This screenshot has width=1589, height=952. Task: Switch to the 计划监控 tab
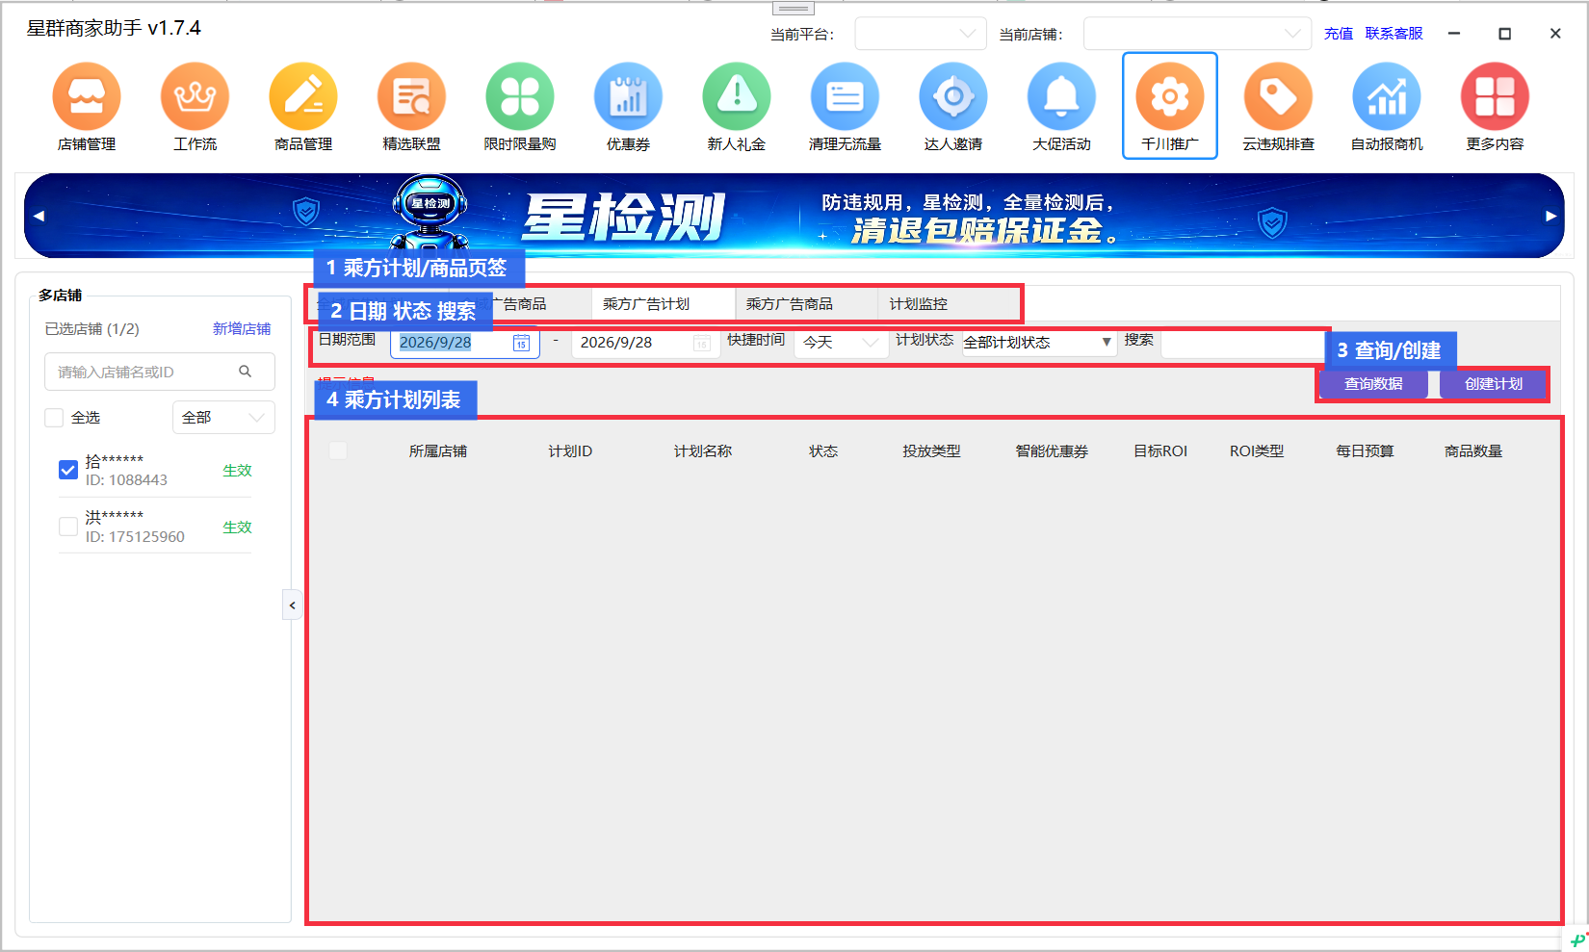coord(918,304)
